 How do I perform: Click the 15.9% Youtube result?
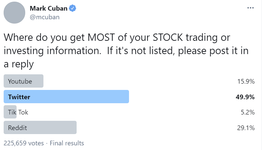click(246, 81)
